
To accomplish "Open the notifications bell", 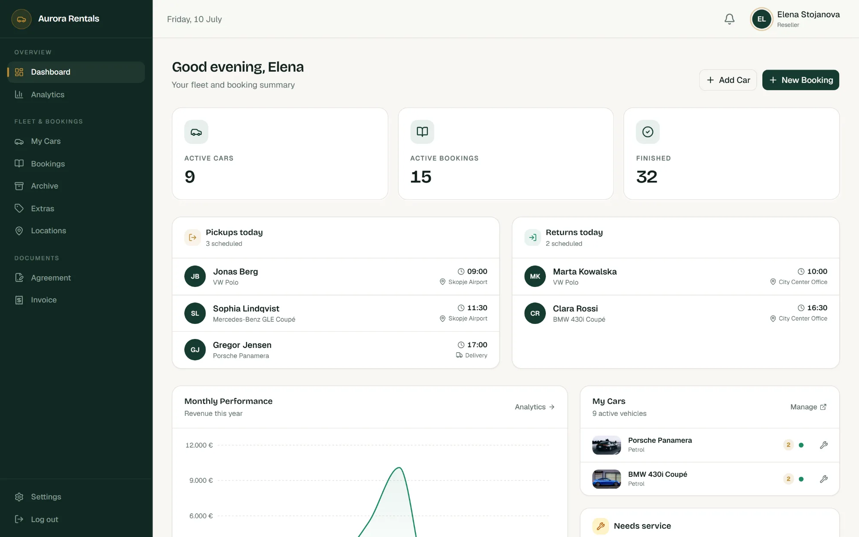I will tap(729, 19).
